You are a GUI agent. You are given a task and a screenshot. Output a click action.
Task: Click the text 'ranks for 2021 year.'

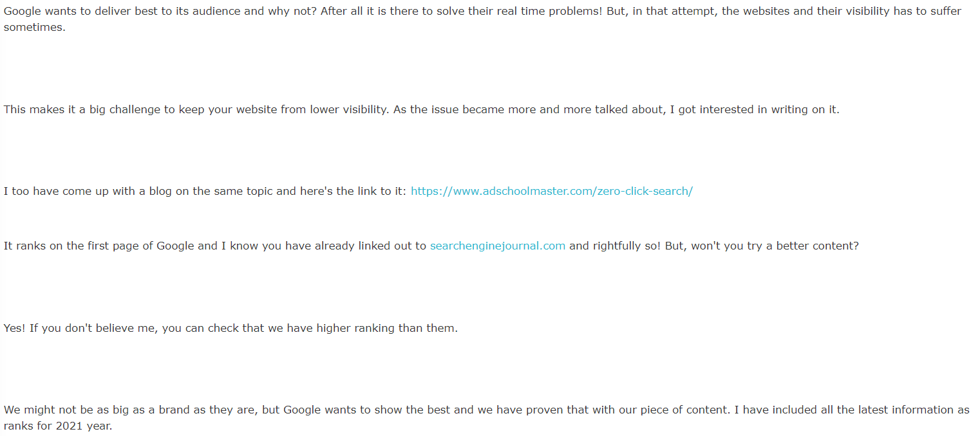coord(58,426)
